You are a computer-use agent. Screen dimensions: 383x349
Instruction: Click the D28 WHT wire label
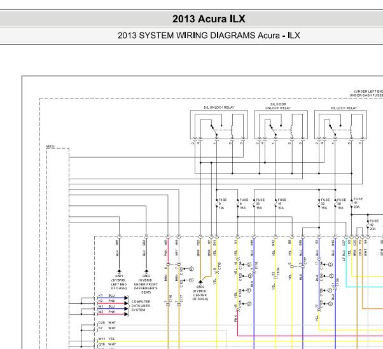(x=107, y=323)
